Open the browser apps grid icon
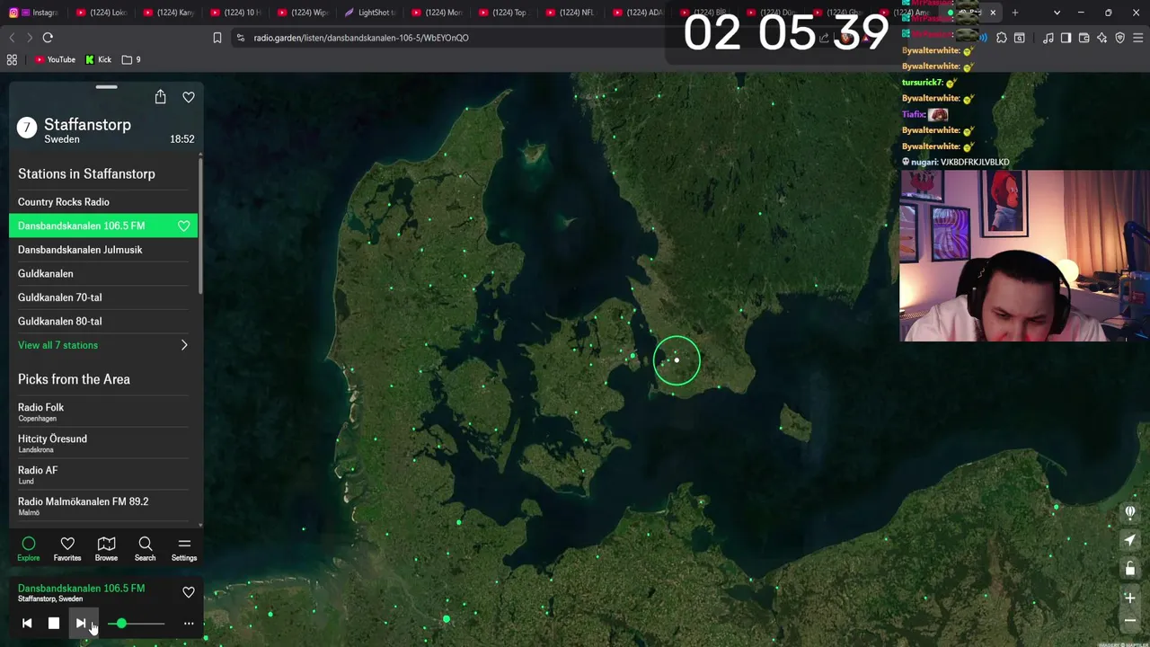The image size is (1150, 647). tap(12, 59)
